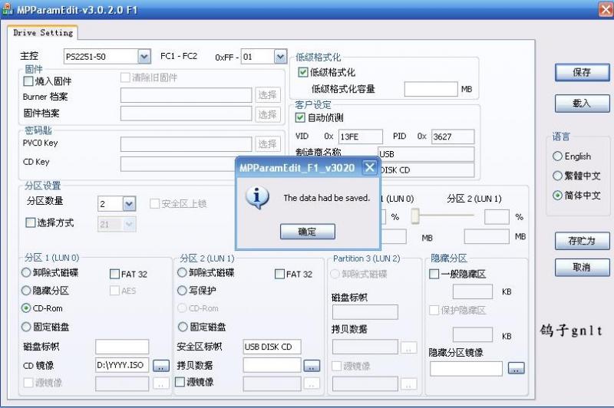Select English language radio button
The height and width of the screenshot is (408, 614).
pos(558,156)
